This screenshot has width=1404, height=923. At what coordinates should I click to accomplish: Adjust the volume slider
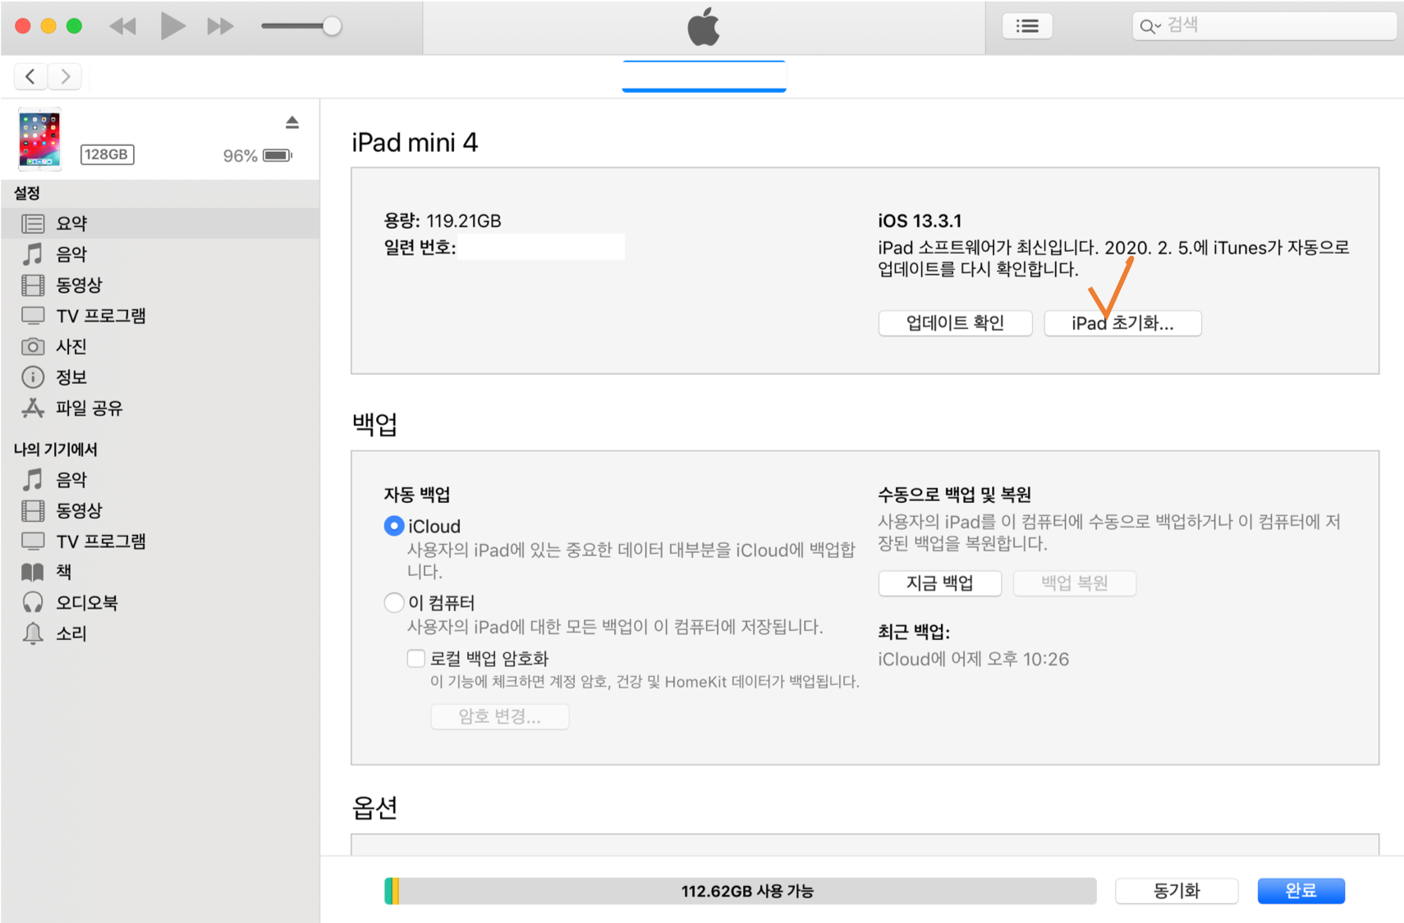click(301, 26)
